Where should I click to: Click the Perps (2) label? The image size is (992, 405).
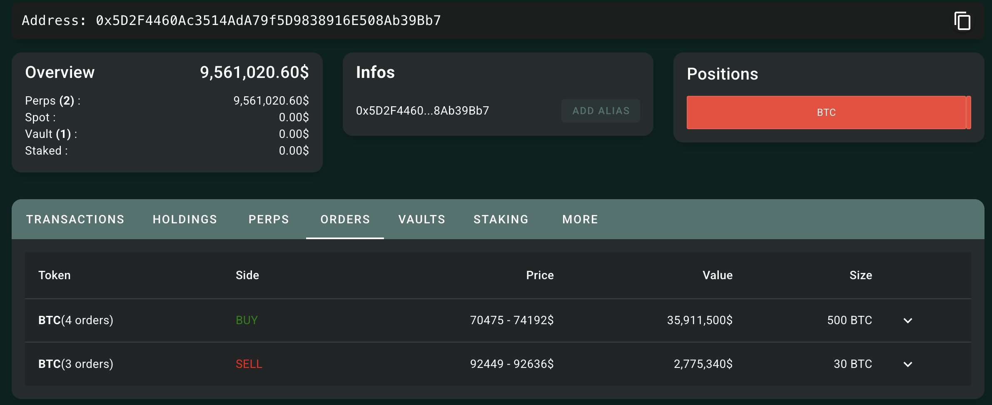[x=52, y=101]
